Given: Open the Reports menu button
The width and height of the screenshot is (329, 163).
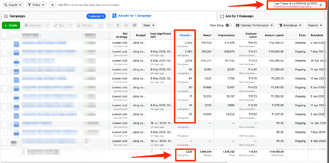Looking at the screenshot, I should (315, 25).
